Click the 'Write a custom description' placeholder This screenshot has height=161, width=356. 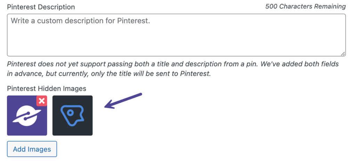(80, 21)
